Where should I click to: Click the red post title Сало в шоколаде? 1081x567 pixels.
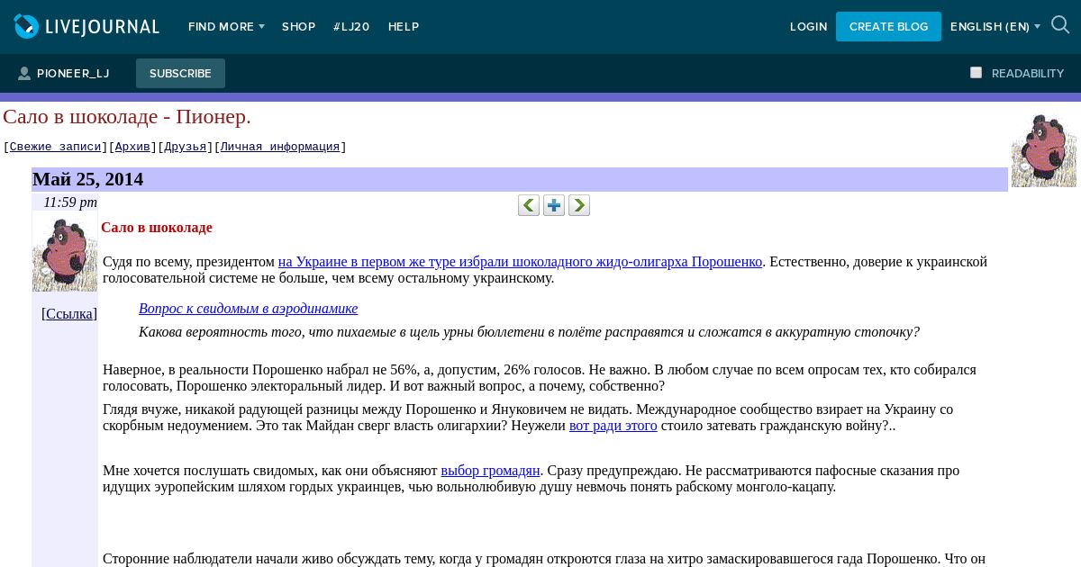[x=157, y=228]
